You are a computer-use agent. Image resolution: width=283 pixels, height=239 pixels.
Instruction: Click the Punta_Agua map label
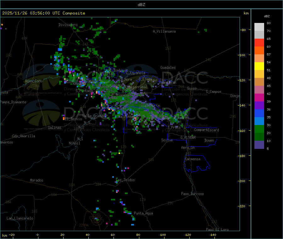point(143,213)
